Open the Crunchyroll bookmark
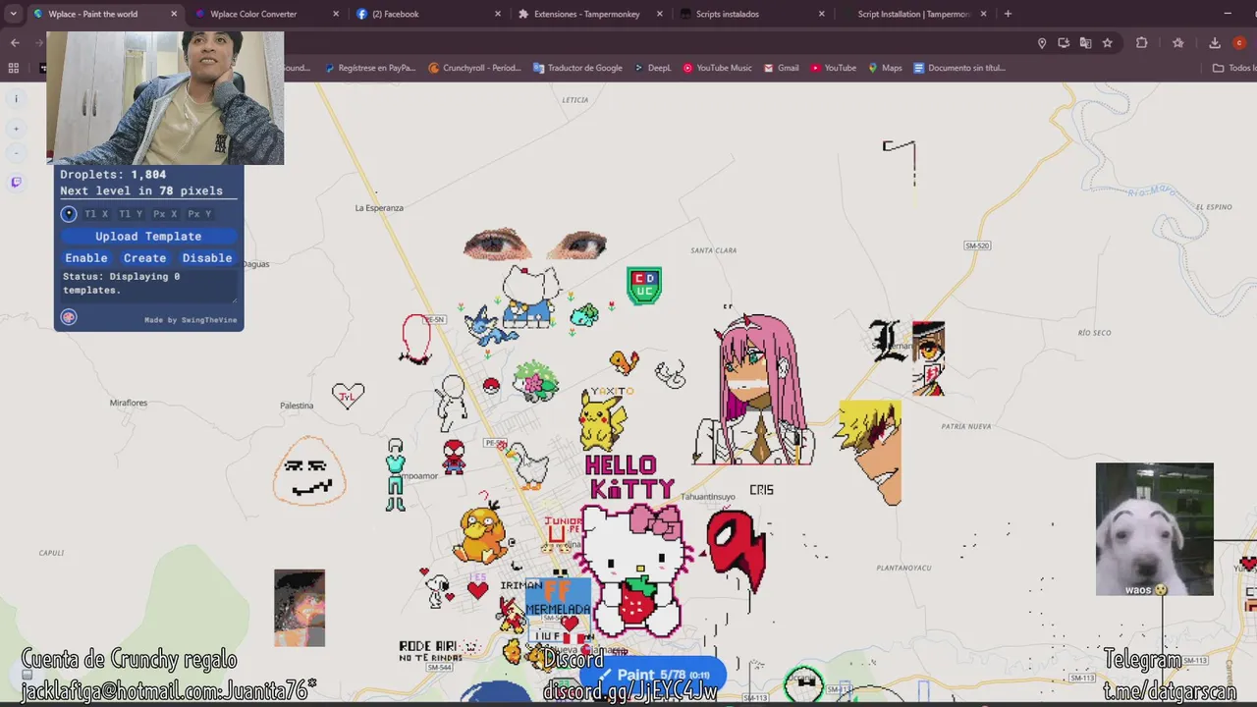1257x707 pixels. coord(475,68)
